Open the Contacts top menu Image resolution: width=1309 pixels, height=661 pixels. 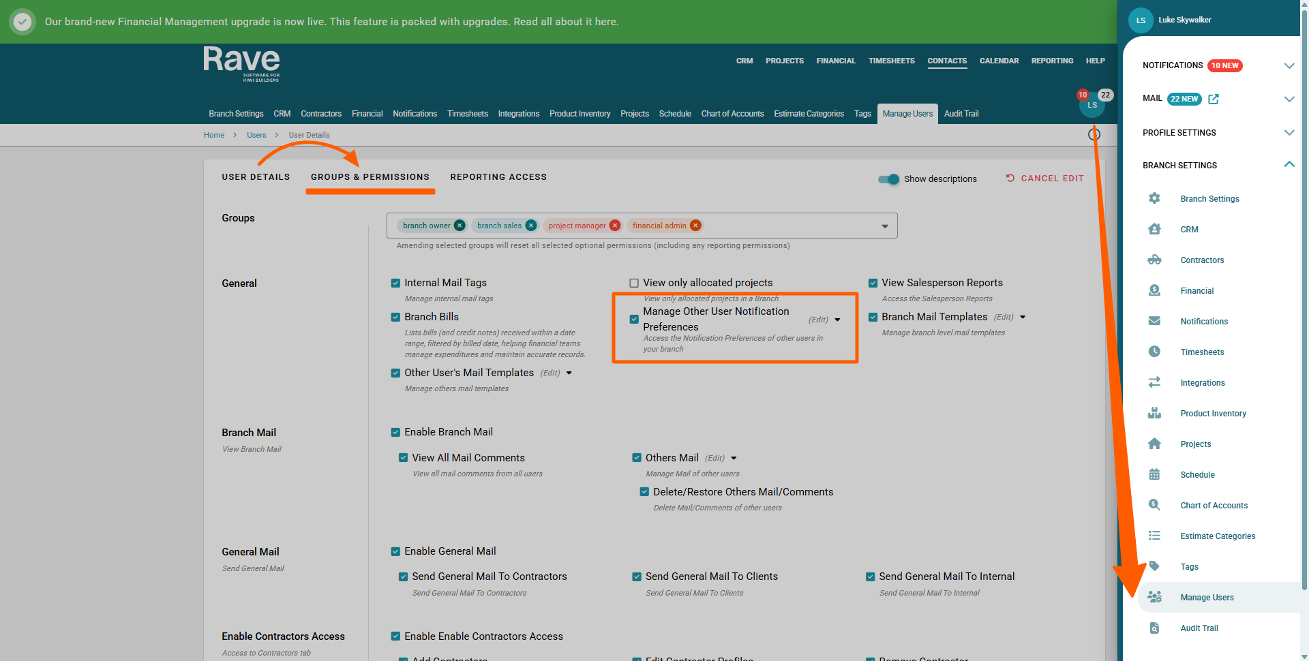947,61
